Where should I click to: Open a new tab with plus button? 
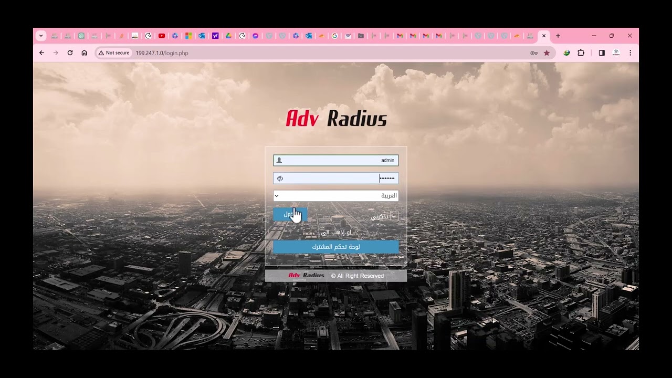point(558,36)
